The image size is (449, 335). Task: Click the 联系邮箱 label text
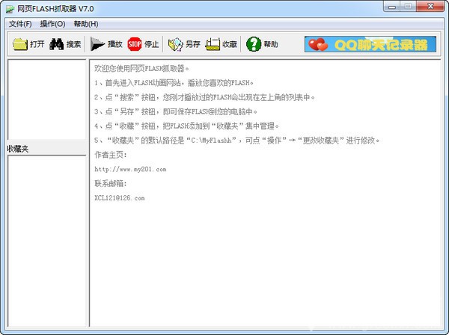(x=111, y=184)
